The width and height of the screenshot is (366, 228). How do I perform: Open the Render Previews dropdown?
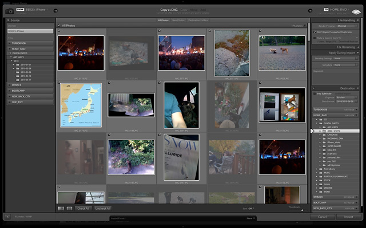pyautogui.click(x=347, y=26)
